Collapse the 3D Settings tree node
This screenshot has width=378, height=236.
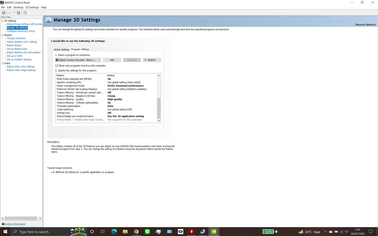pos(3,21)
